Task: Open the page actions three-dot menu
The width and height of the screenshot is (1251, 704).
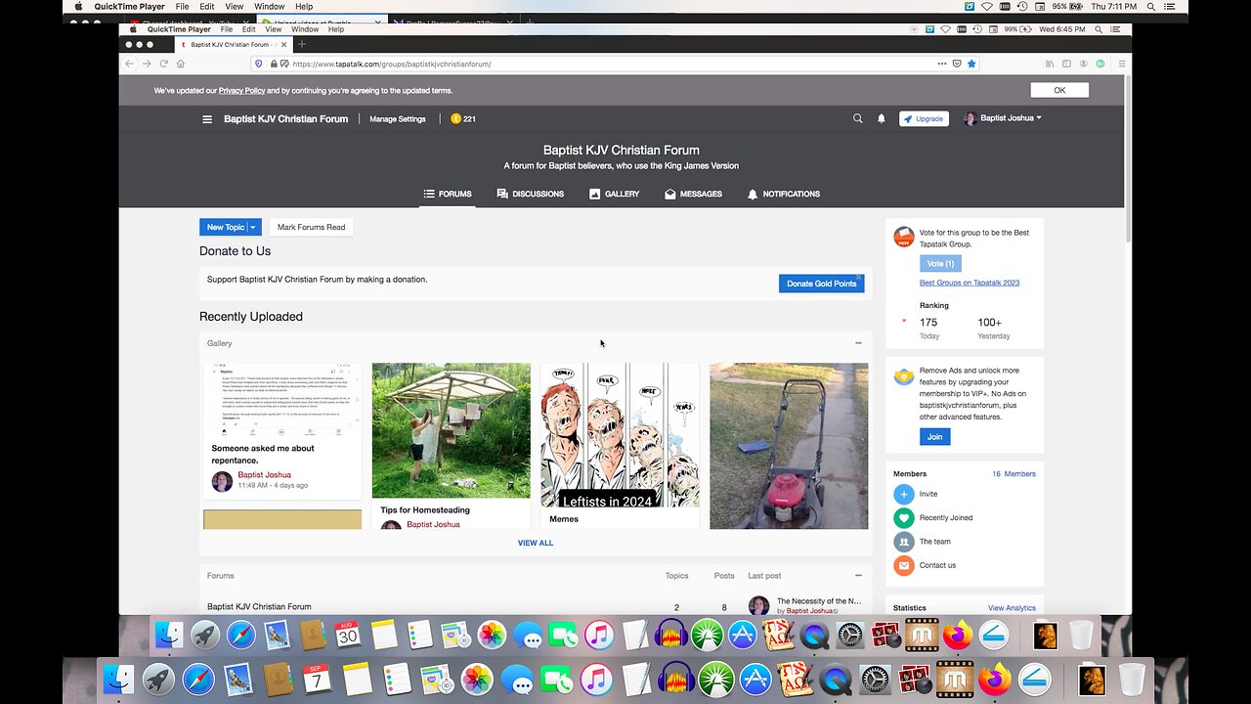Action: [942, 64]
